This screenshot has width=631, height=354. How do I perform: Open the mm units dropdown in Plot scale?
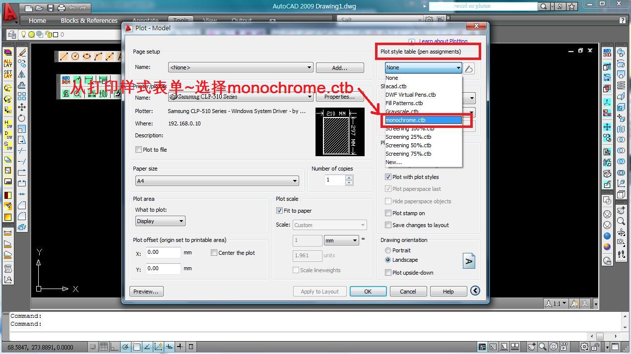click(x=341, y=240)
